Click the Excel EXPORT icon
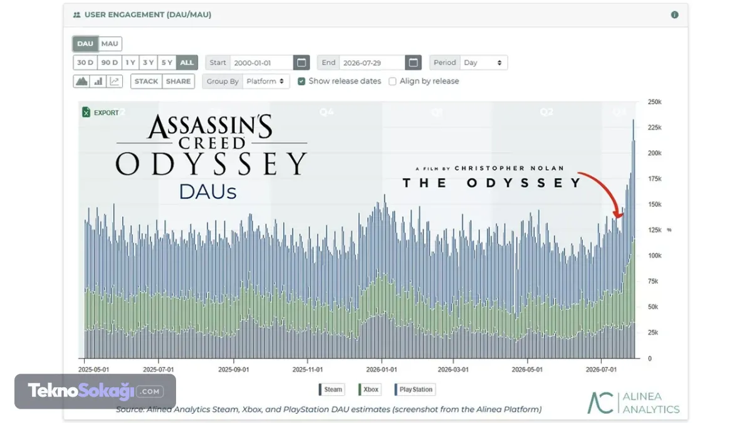Image resolution: width=752 pixels, height=423 pixels. pos(86,112)
